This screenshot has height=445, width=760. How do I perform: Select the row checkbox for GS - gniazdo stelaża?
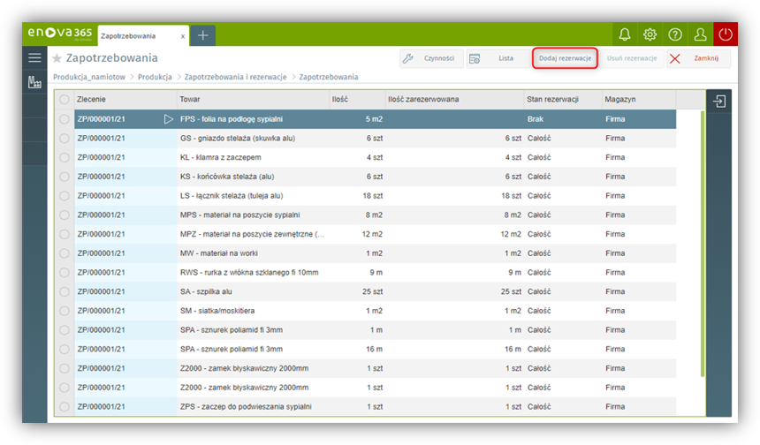click(65, 139)
